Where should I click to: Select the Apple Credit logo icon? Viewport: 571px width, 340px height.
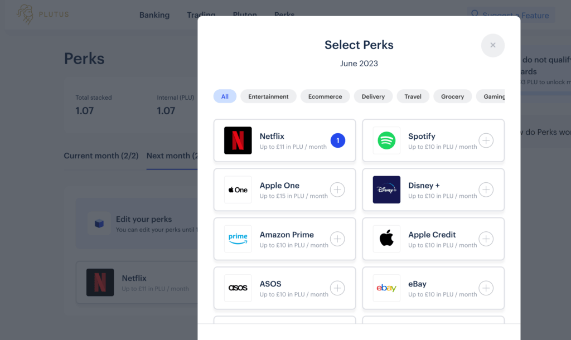coord(386,239)
